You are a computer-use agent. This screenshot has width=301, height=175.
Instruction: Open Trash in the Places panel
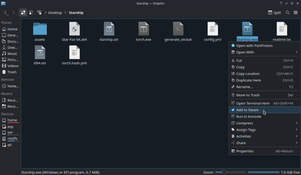point(12,72)
